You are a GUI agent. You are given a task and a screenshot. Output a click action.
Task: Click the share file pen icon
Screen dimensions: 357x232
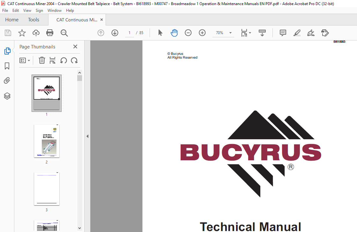point(325,33)
